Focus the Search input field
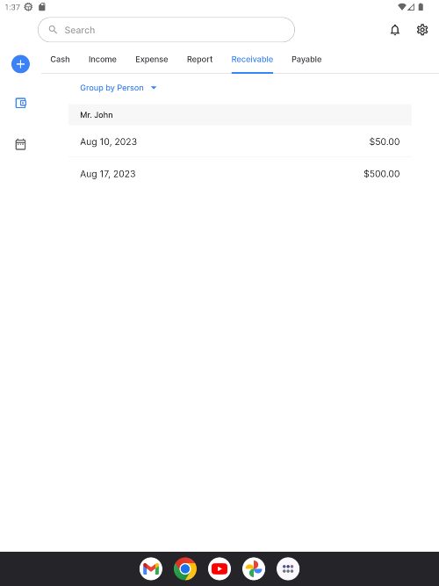Image resolution: width=439 pixels, height=586 pixels. point(166,30)
